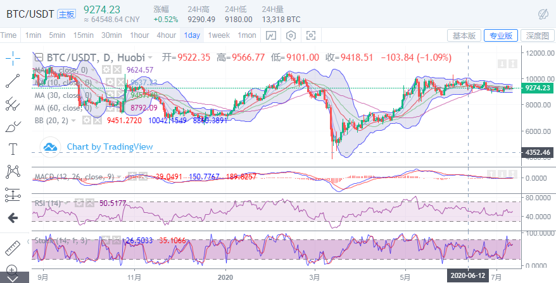Switch to the 15min interval
Viewport: 556px width, 283px height.
coord(84,35)
